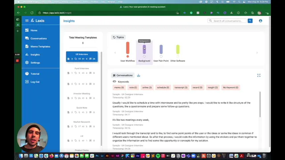
Task: Filter by the schedule (0) keyword
Action: point(163,88)
